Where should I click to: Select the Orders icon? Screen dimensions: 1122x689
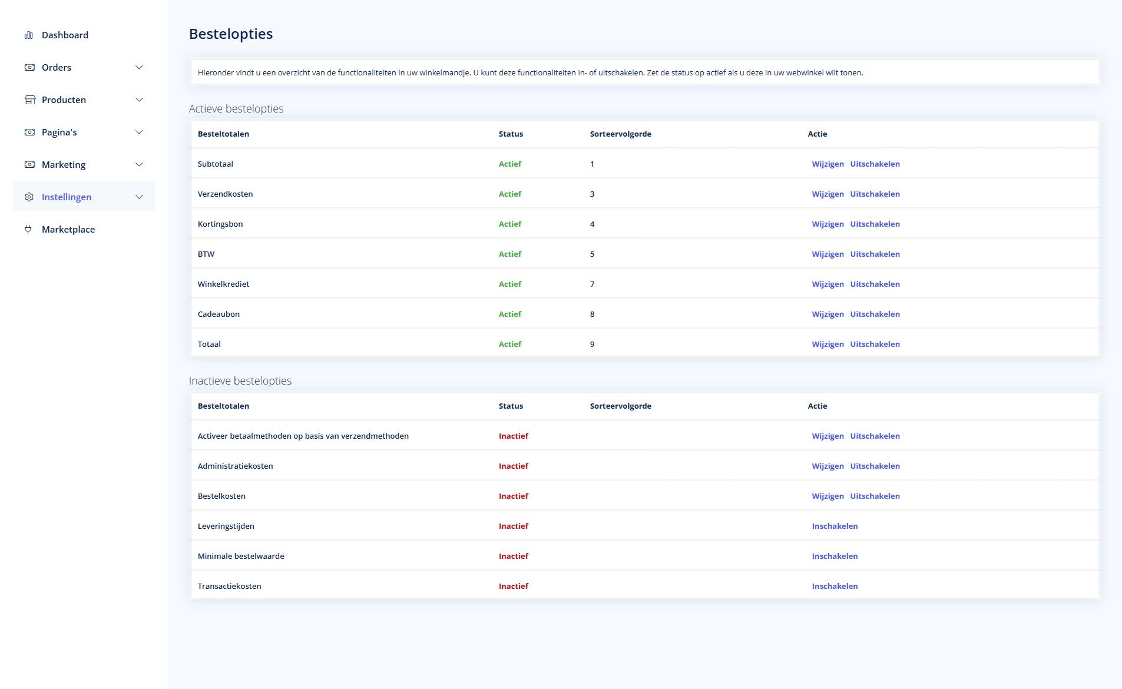29,67
